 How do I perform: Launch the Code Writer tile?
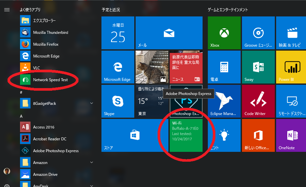click(258, 101)
